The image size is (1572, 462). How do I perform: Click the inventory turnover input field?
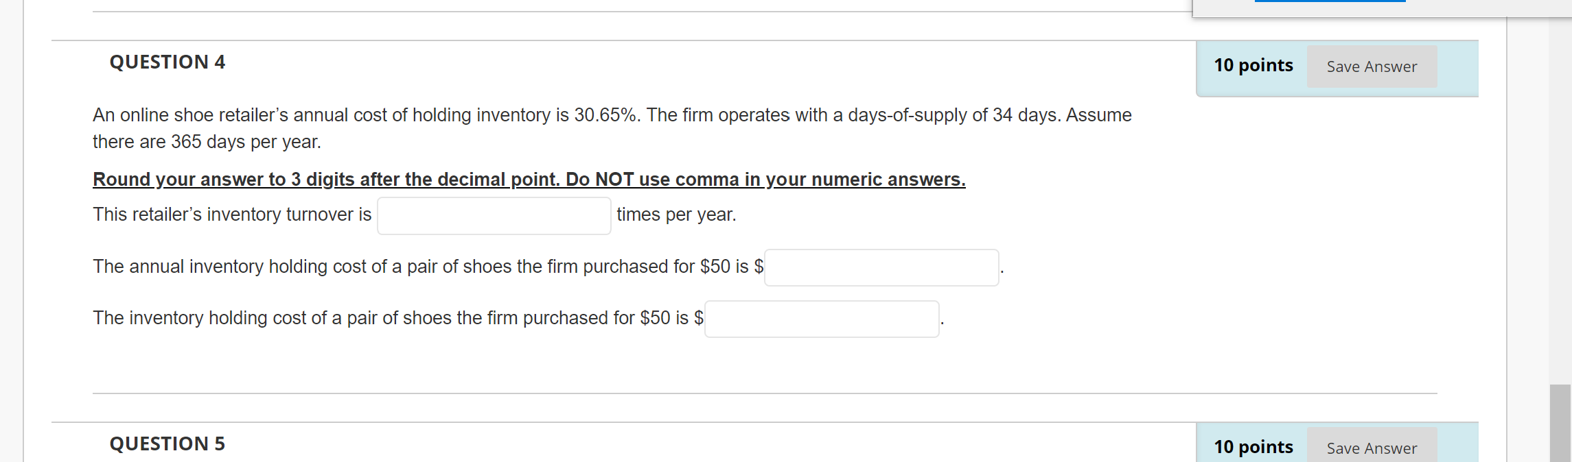pyautogui.click(x=493, y=215)
